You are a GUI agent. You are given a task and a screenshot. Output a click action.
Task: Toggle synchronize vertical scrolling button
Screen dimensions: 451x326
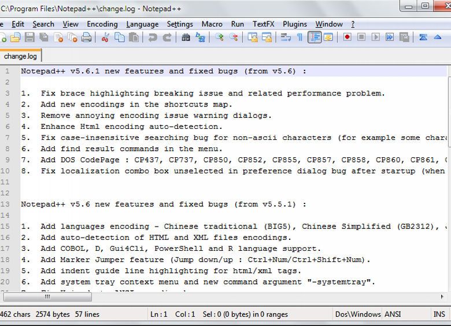click(x=253, y=38)
